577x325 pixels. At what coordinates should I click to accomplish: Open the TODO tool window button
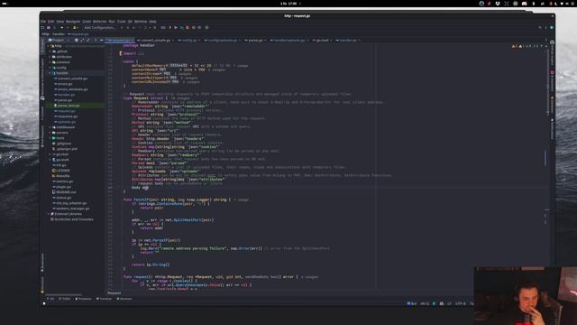(x=65, y=299)
